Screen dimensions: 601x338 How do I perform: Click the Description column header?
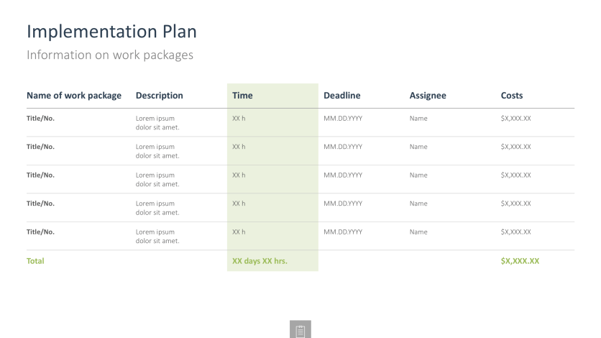(160, 96)
